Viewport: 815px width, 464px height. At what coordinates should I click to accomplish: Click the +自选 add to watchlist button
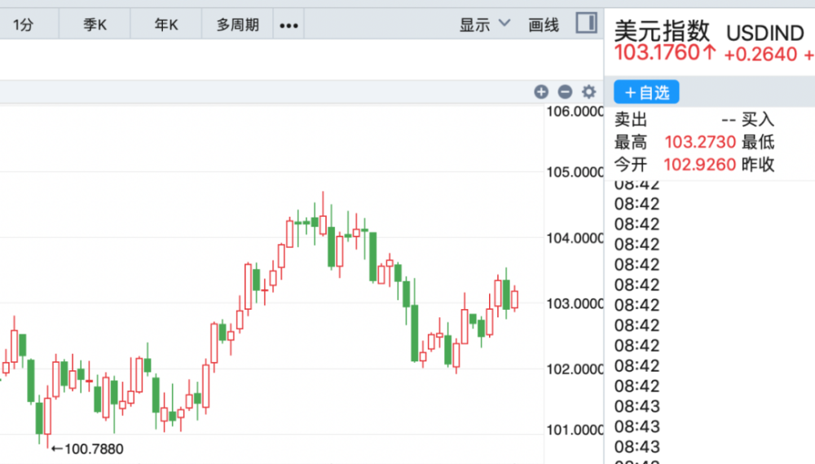(x=646, y=92)
